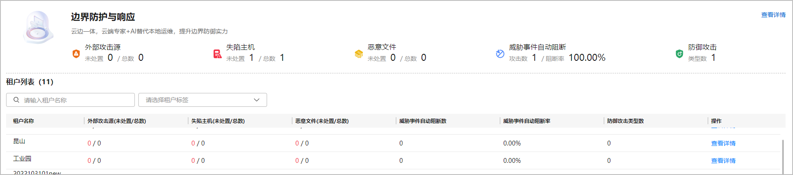793x175 pixels.
Task: Expand tenant tag list via chevron arrow
Action: point(257,100)
